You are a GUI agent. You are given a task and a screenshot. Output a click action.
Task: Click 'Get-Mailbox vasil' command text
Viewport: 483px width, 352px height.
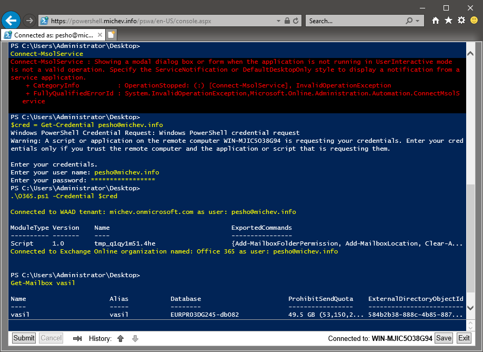click(x=43, y=283)
